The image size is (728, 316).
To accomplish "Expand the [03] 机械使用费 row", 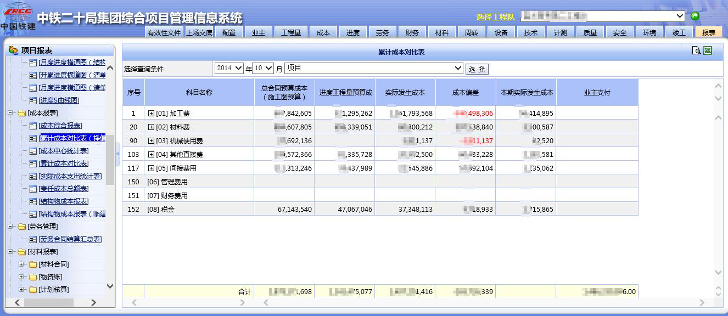I will [152, 141].
